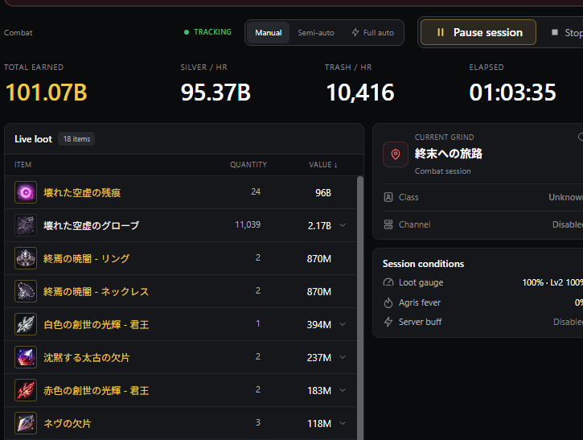This screenshot has width=583, height=440.
Task: Sort loot by VALUE column
Action: tap(322, 165)
